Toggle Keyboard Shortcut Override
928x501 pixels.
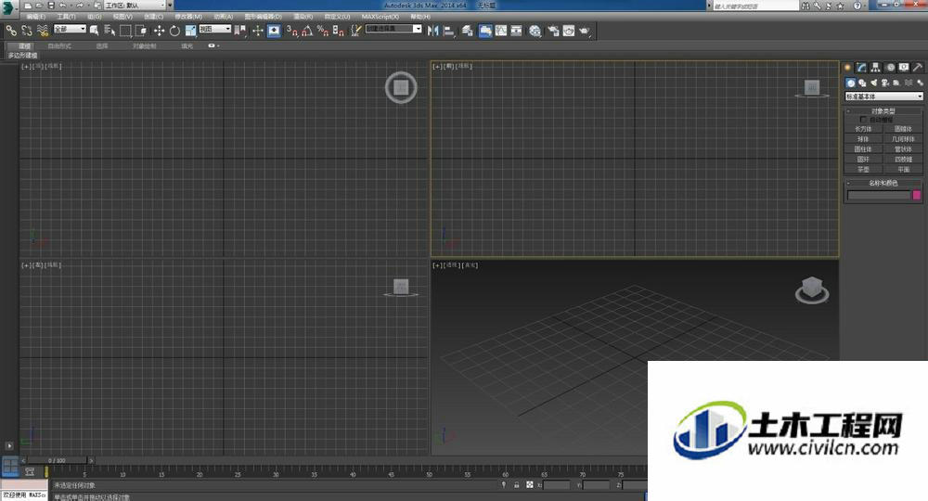pos(274,31)
